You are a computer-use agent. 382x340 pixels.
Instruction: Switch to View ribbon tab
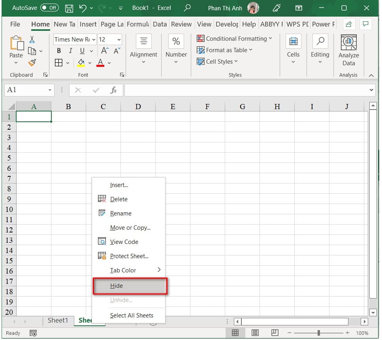coord(204,25)
